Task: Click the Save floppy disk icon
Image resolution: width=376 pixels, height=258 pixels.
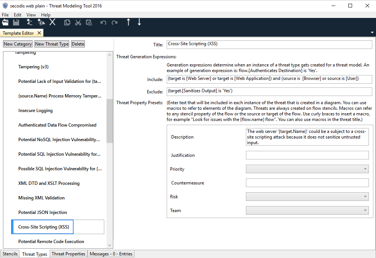Action: [16, 22]
